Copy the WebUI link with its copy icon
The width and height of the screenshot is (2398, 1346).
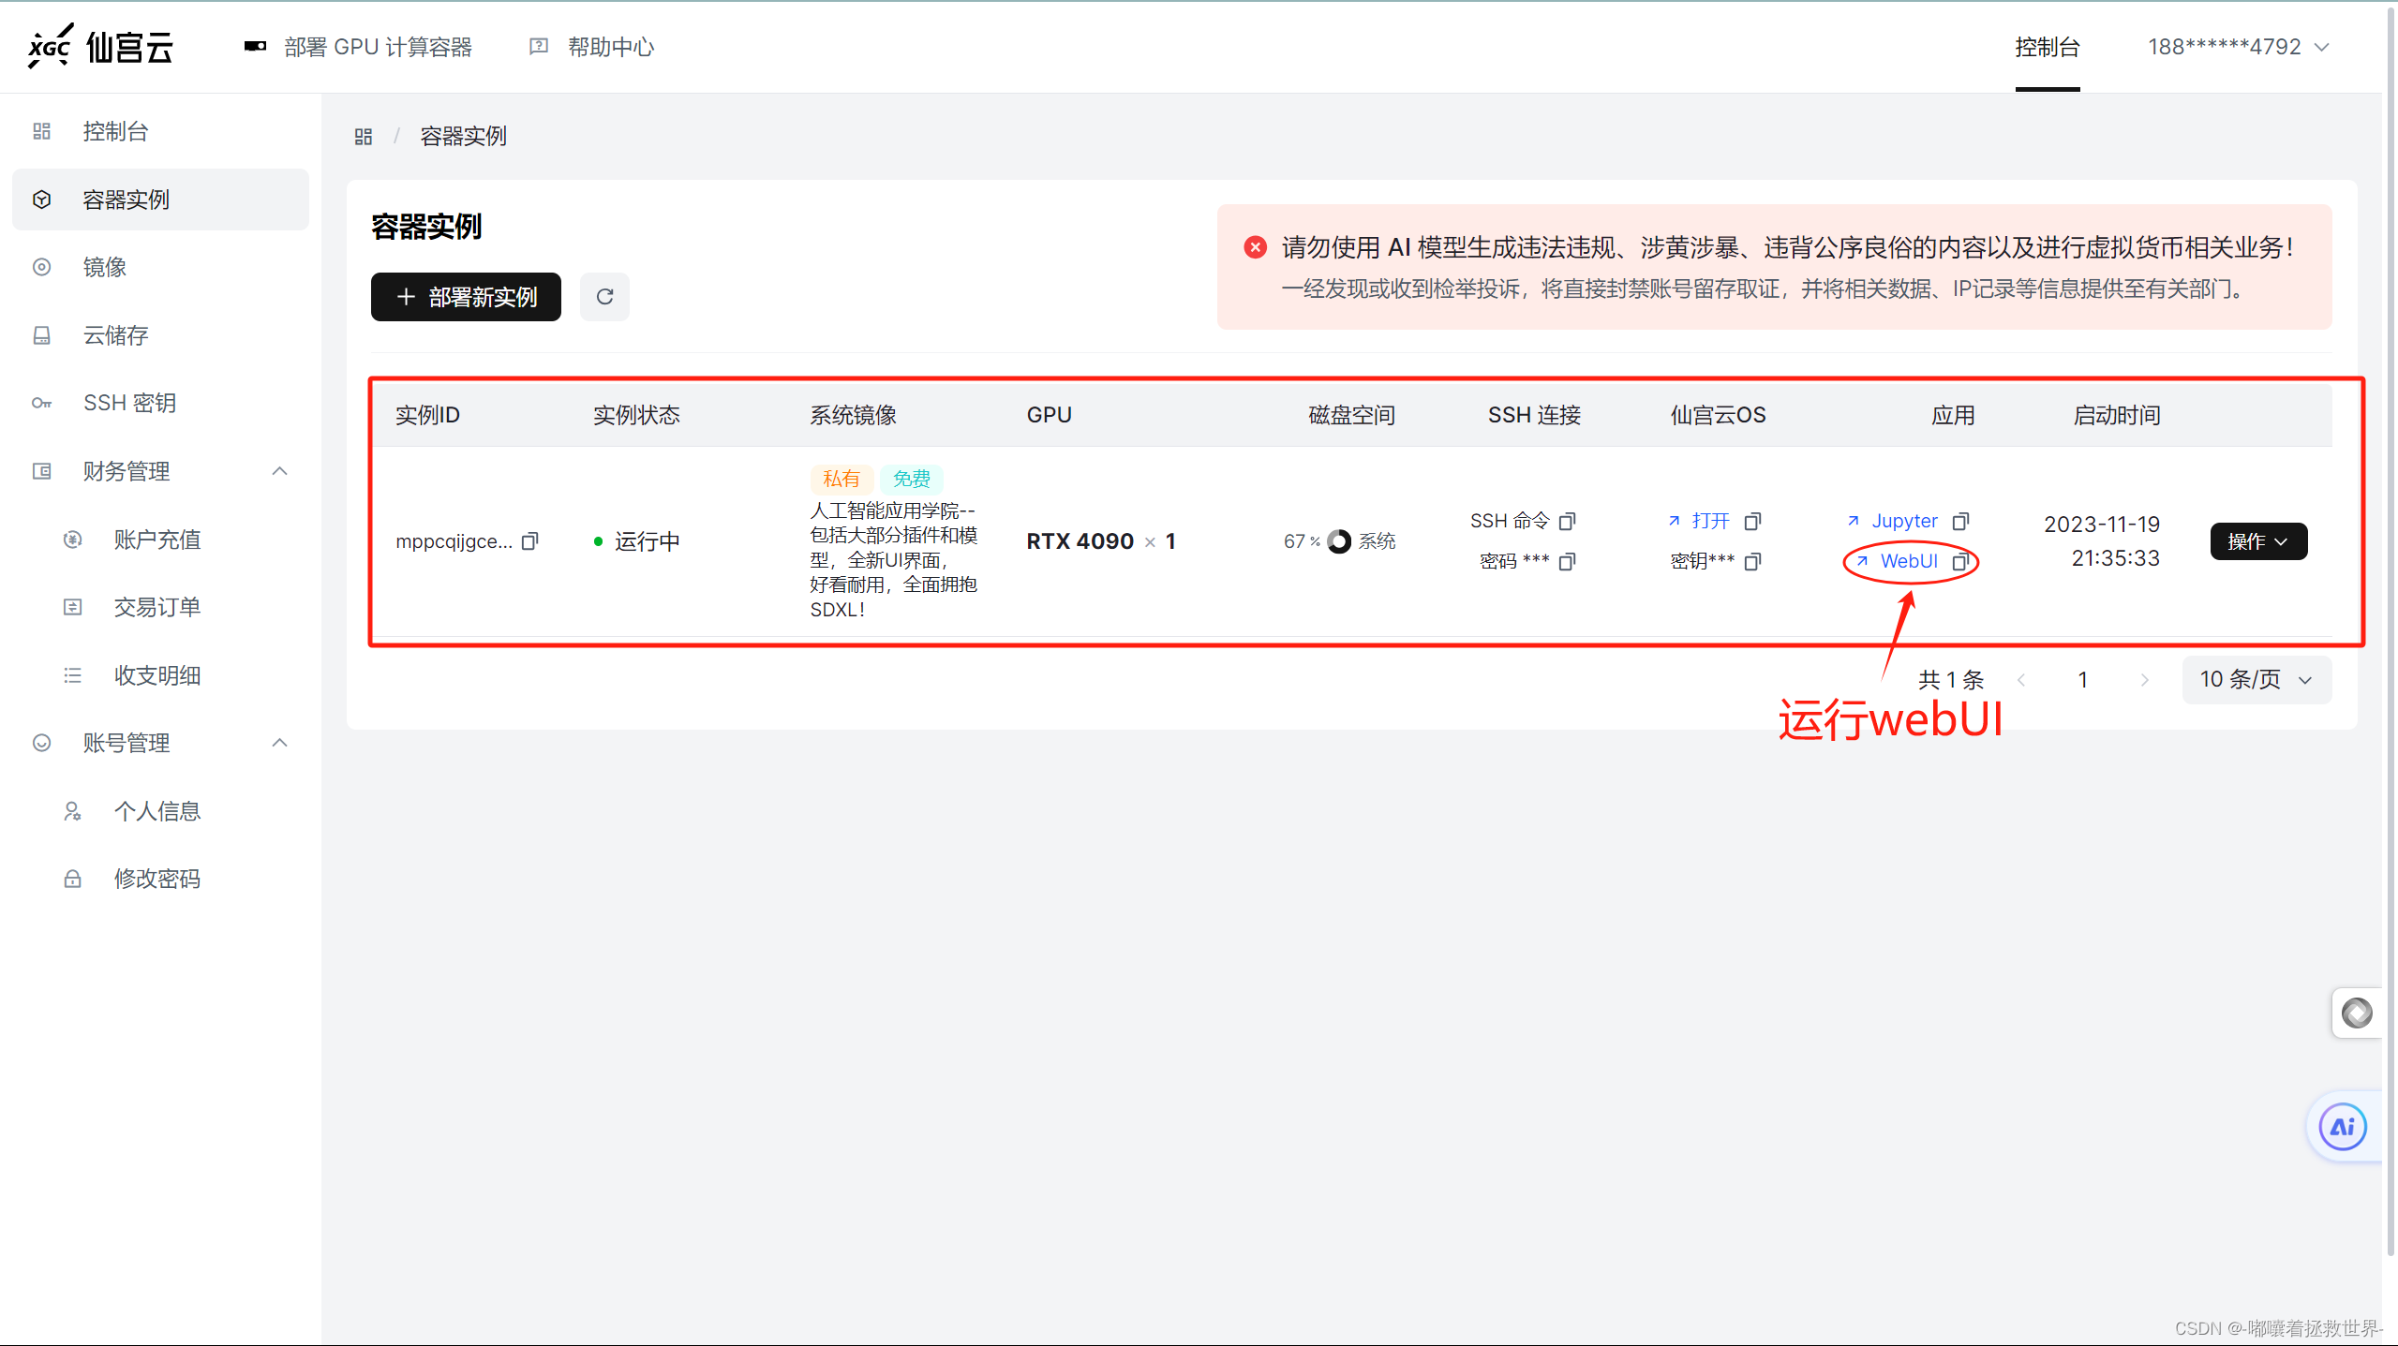click(1960, 561)
